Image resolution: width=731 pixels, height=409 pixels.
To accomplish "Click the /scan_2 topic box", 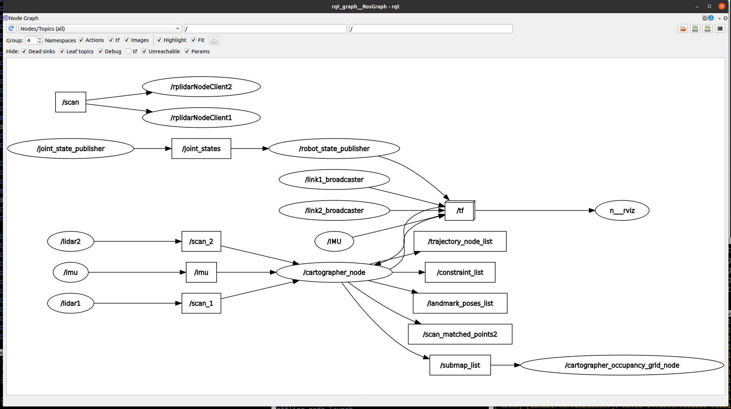I will [201, 242].
